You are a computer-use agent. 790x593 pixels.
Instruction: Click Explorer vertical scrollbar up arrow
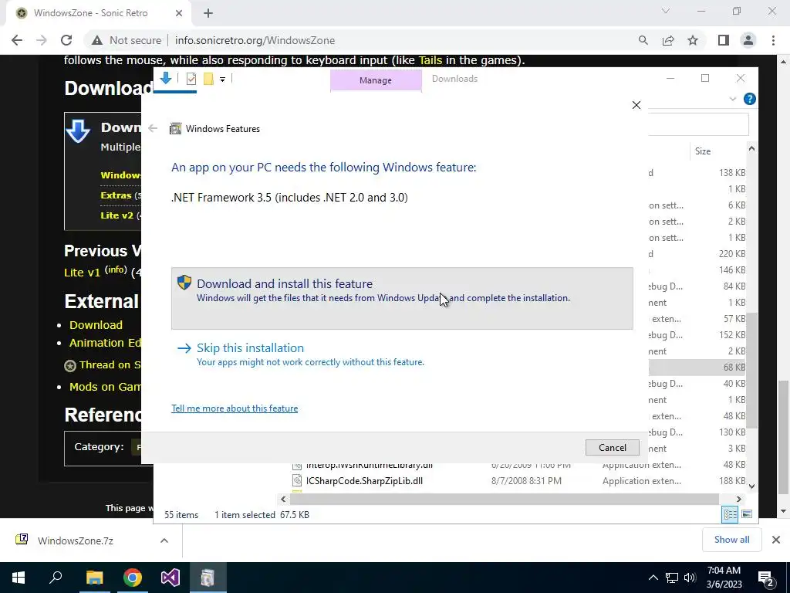[751, 148]
